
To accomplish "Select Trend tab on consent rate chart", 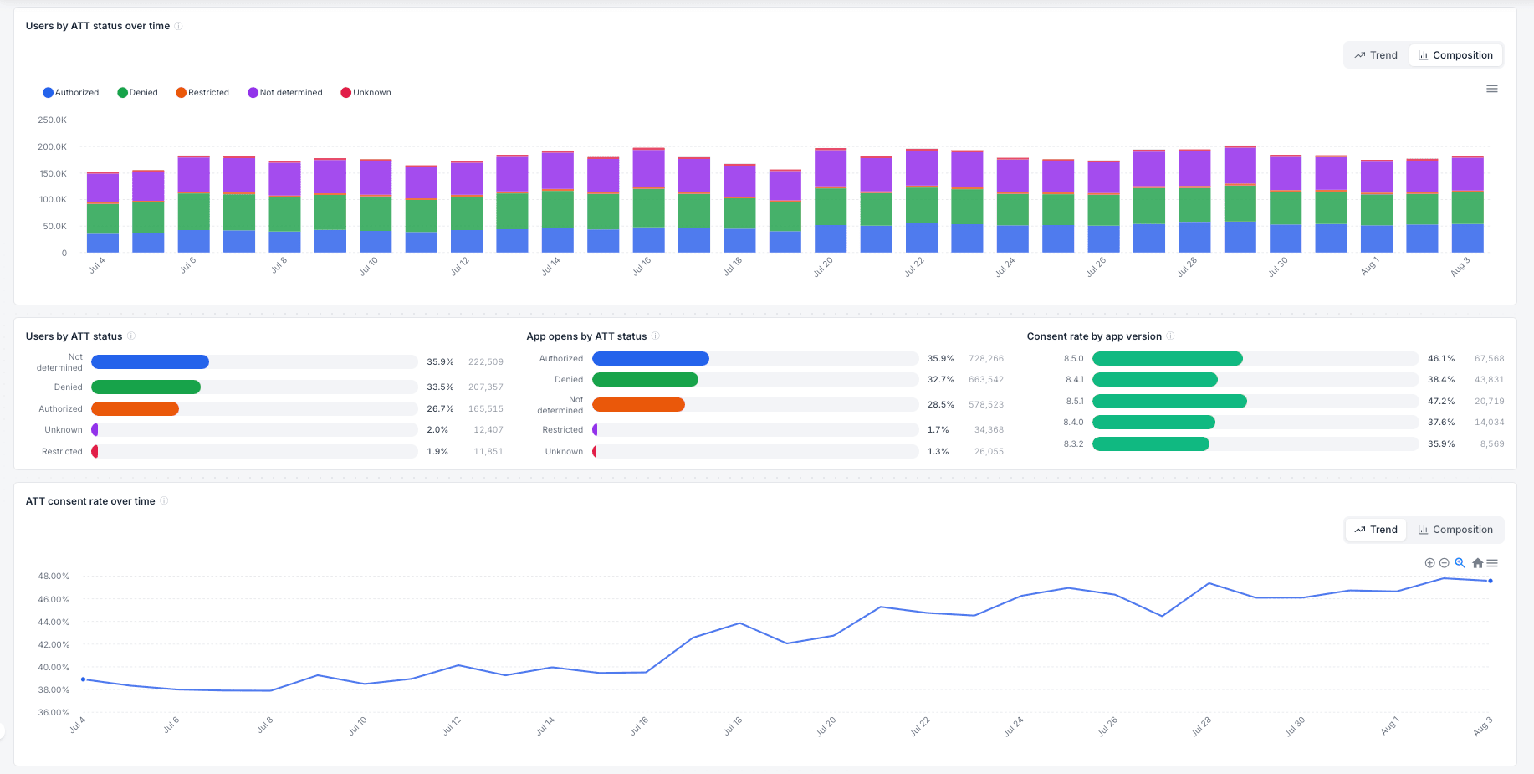I will click(x=1376, y=530).
